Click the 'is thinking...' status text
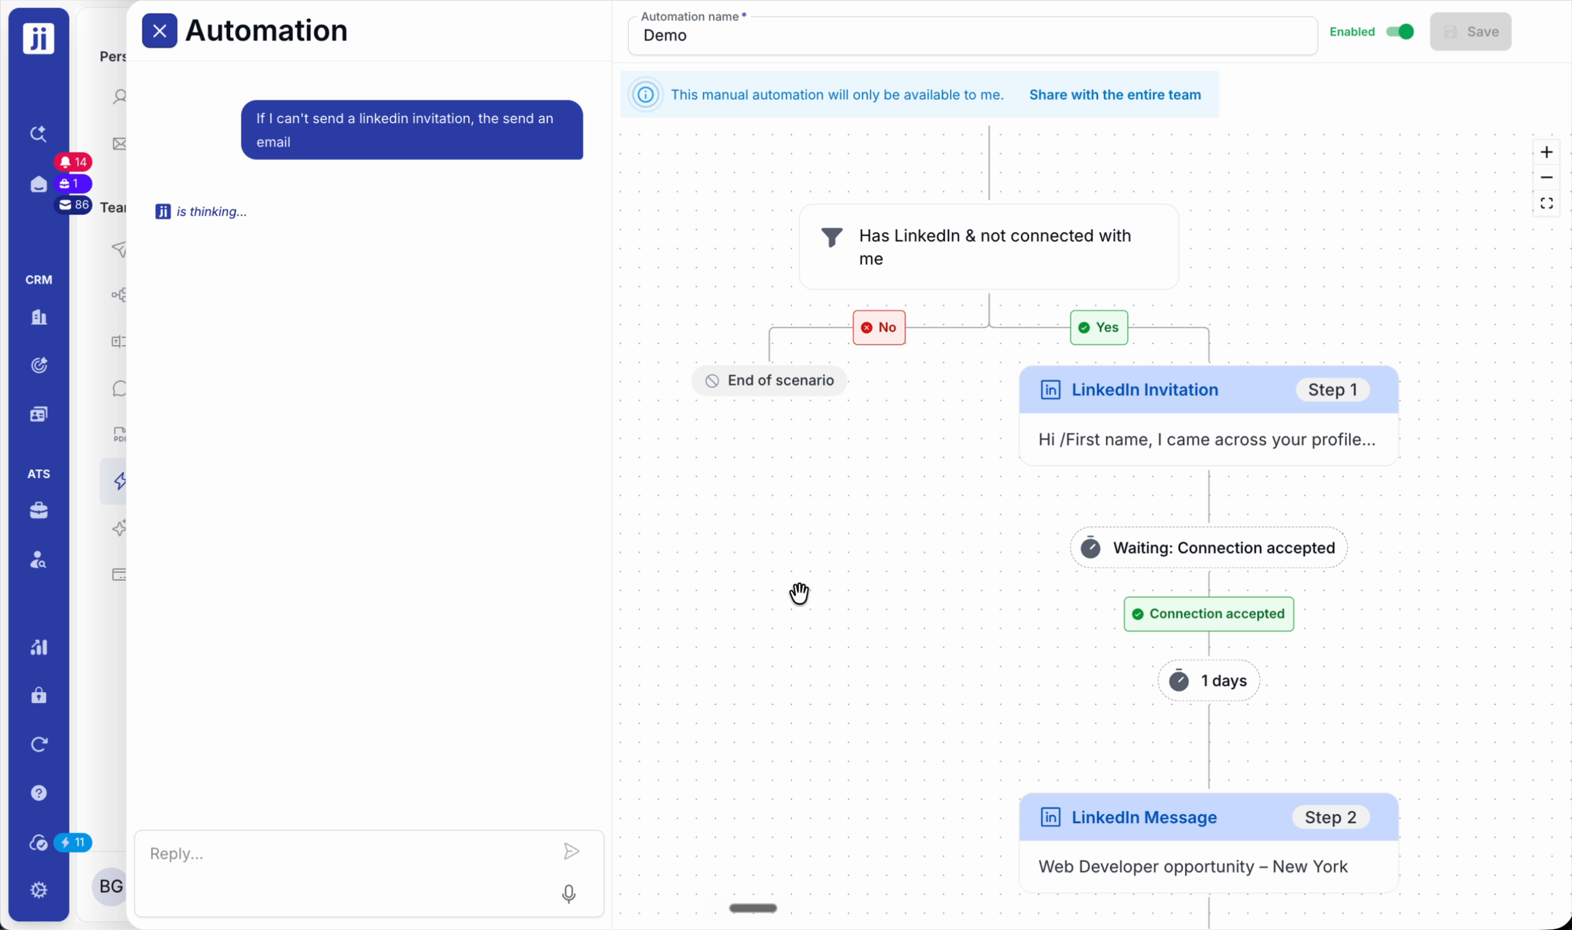This screenshot has height=930, width=1572. (211, 212)
